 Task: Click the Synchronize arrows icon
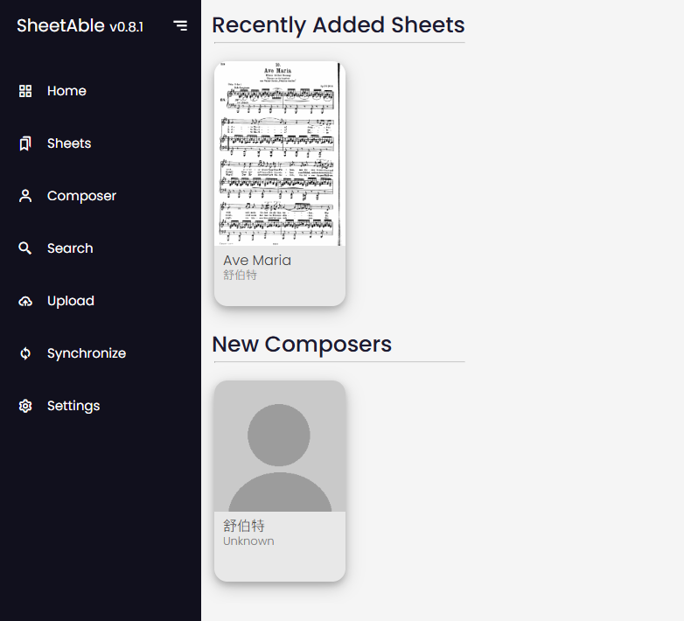point(25,353)
